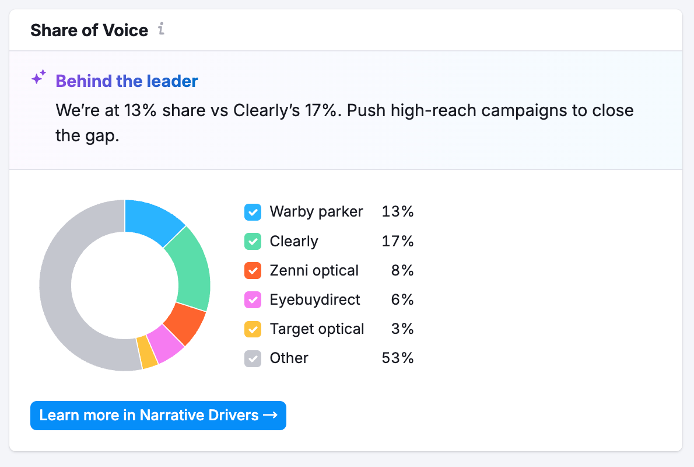Screen dimensions: 694x467
Task: Click the info icon beside Share of Voice
Action: coord(162,30)
